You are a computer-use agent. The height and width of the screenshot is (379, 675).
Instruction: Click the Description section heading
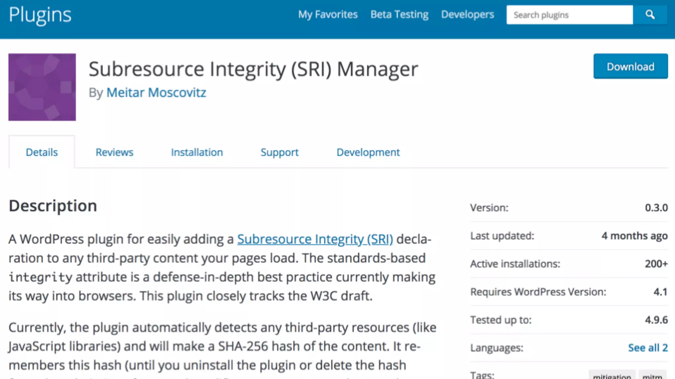click(x=53, y=206)
